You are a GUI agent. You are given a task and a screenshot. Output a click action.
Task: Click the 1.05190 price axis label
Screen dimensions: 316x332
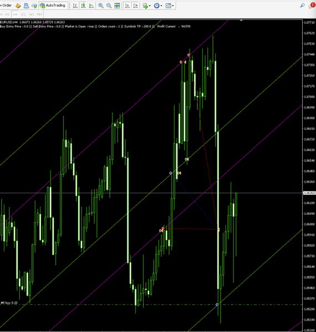309,320
